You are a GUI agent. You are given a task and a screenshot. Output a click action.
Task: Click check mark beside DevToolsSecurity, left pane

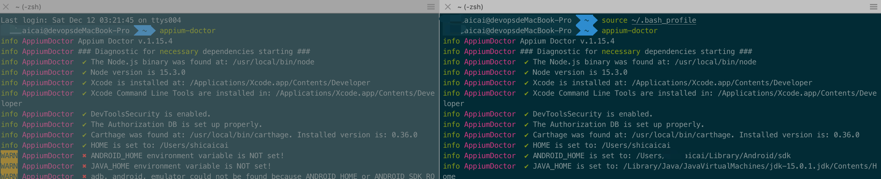(84, 114)
